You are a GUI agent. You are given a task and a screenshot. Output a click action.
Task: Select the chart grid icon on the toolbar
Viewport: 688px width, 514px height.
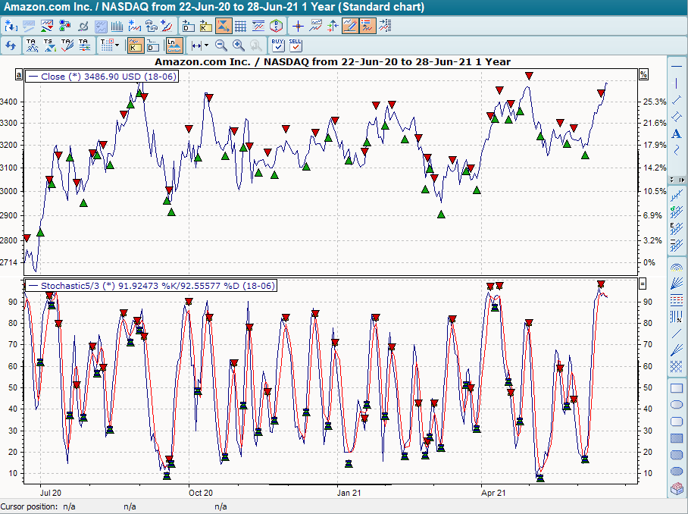click(239, 26)
